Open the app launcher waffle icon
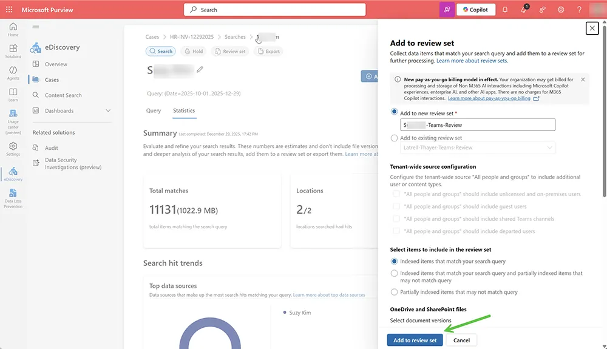607x349 pixels. pyautogui.click(x=9, y=10)
